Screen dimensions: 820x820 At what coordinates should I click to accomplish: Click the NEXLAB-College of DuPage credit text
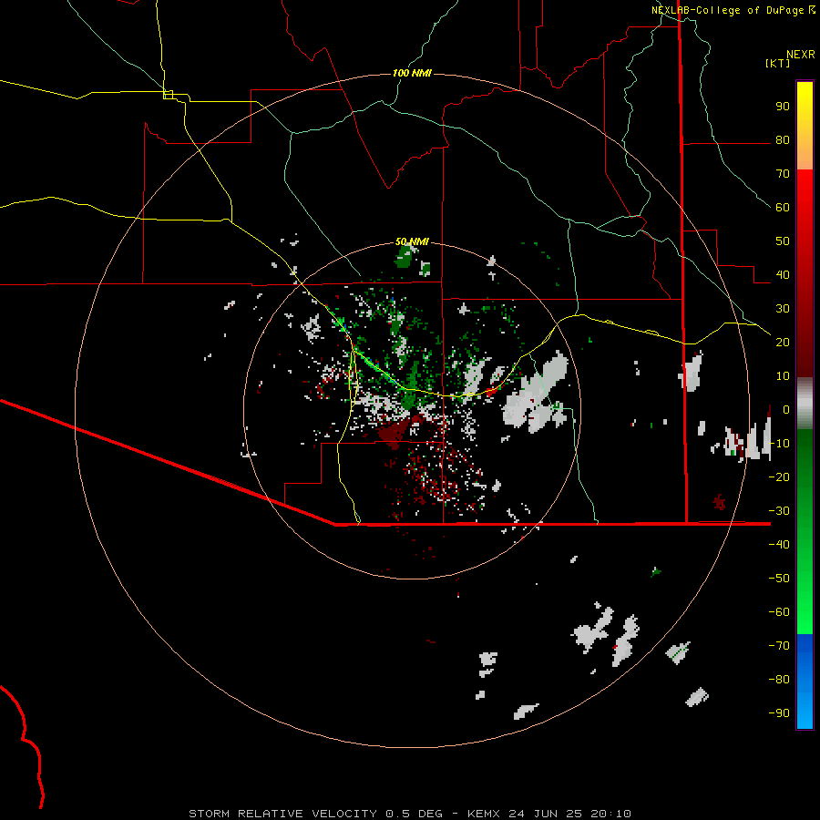[729, 10]
